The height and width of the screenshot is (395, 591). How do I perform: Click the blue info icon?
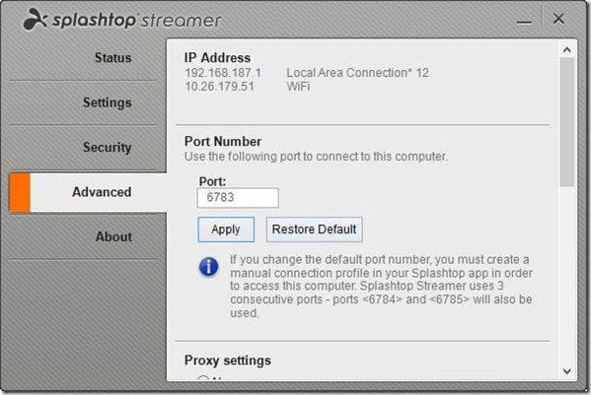208,267
